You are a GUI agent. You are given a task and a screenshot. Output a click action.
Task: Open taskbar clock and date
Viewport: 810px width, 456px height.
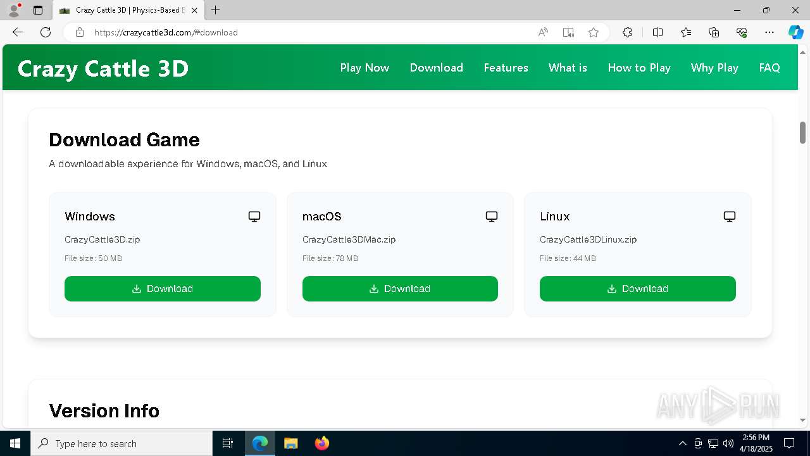point(756,443)
